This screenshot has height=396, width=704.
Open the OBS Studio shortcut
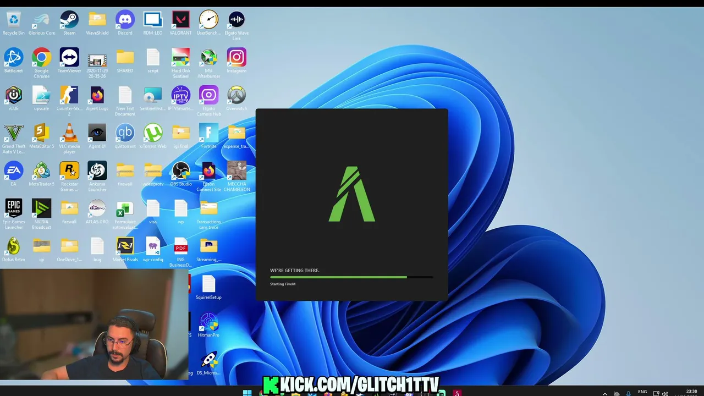tap(180, 170)
